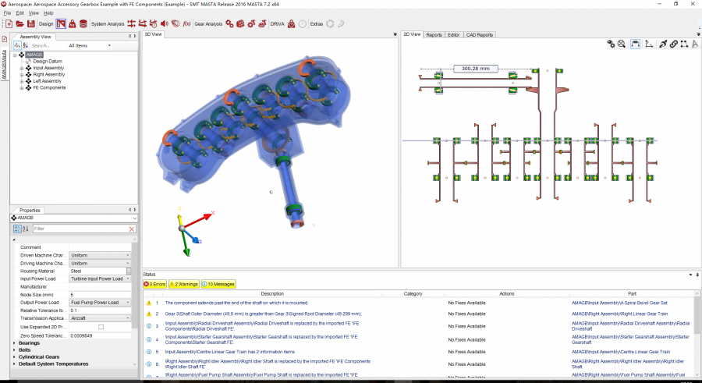This screenshot has height=383, width=702.
Task: Expand the Bearings property group
Action: [x=14, y=343]
